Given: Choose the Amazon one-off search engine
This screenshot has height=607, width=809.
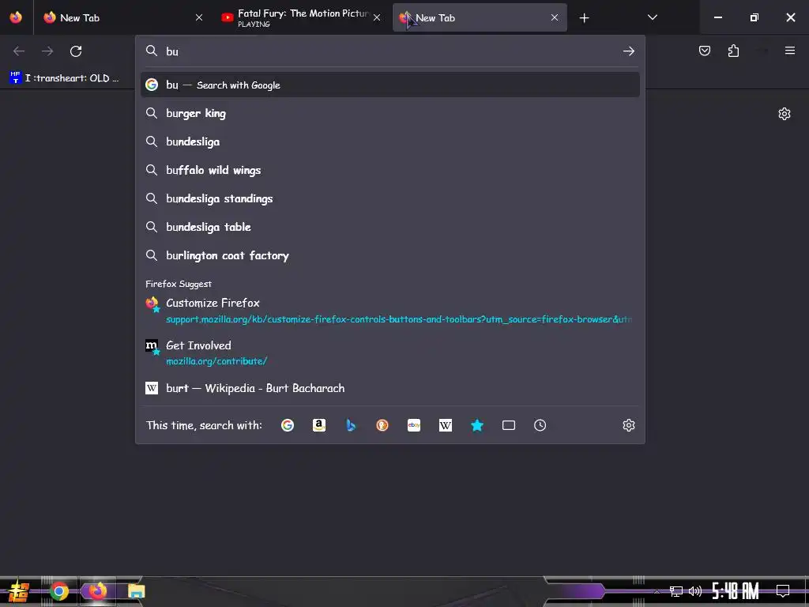Looking at the screenshot, I should [319, 424].
